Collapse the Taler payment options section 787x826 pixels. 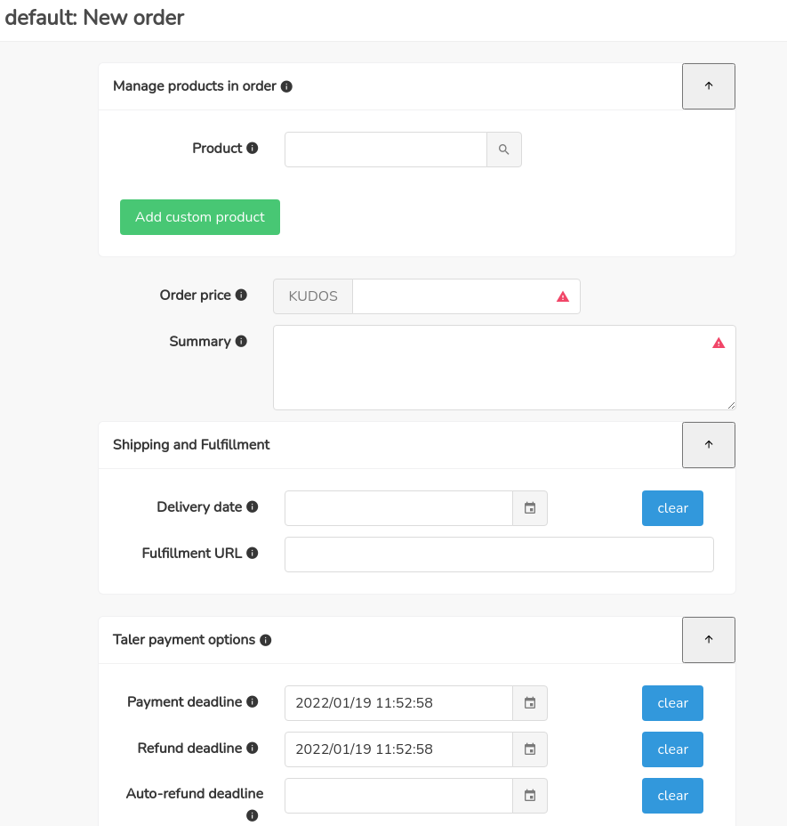tap(708, 640)
